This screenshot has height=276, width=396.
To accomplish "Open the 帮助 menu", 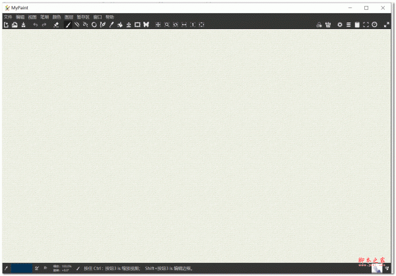I will tap(110, 17).
